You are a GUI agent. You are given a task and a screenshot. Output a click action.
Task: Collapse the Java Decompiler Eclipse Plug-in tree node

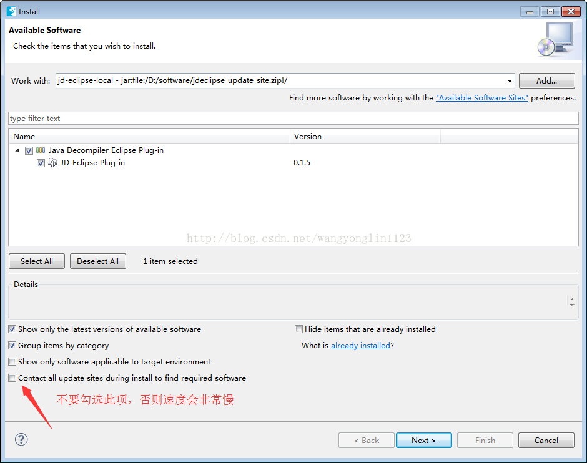[x=17, y=150]
